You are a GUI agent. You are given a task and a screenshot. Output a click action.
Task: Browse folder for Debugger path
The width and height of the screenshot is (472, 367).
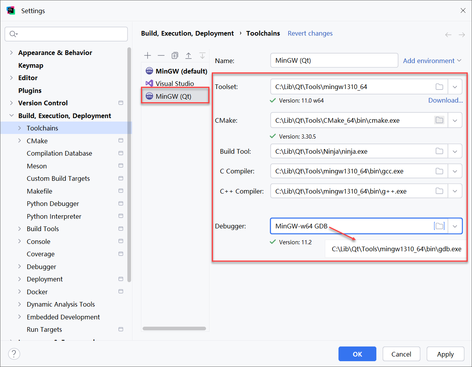click(439, 226)
